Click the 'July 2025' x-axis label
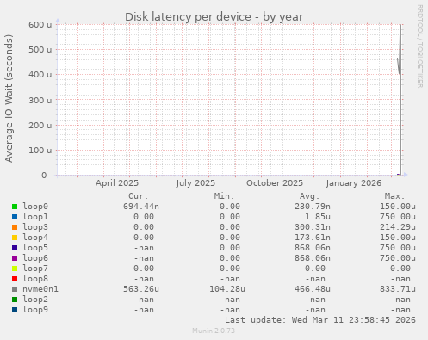Viewport: 428px width, 340px height. click(195, 183)
